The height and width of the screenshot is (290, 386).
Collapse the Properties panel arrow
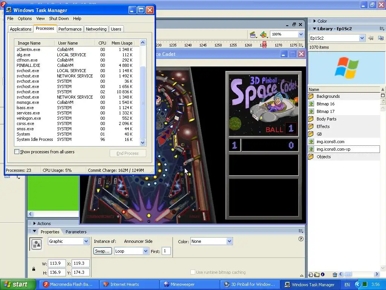[x=34, y=231]
